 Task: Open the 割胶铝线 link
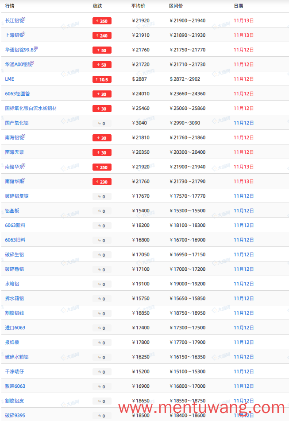(x=15, y=313)
